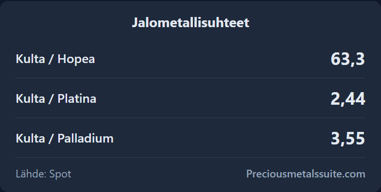Click Kulta in the Hopea row
381x192 pixels.
click(30, 59)
